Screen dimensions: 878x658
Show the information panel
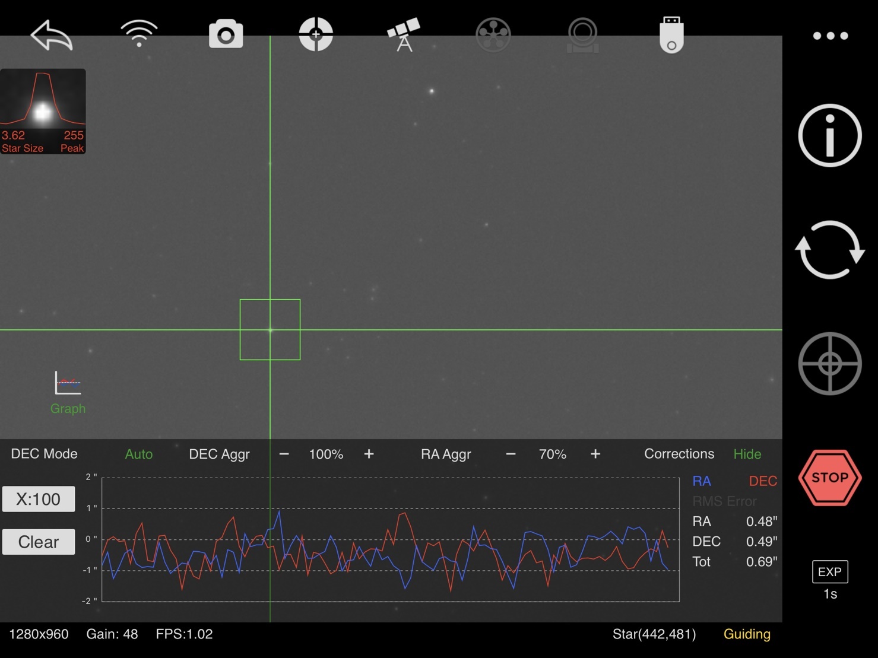829,136
